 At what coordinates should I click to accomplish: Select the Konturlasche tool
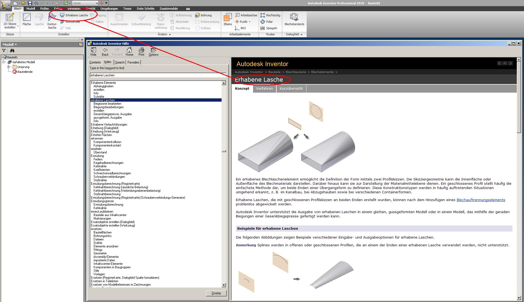(x=52, y=18)
